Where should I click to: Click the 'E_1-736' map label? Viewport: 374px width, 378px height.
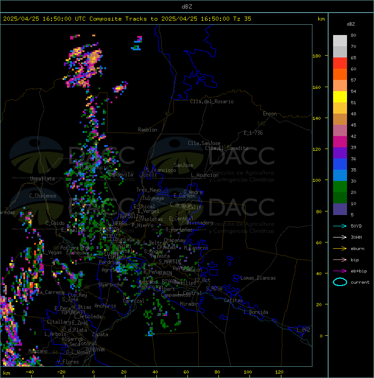[253, 133]
